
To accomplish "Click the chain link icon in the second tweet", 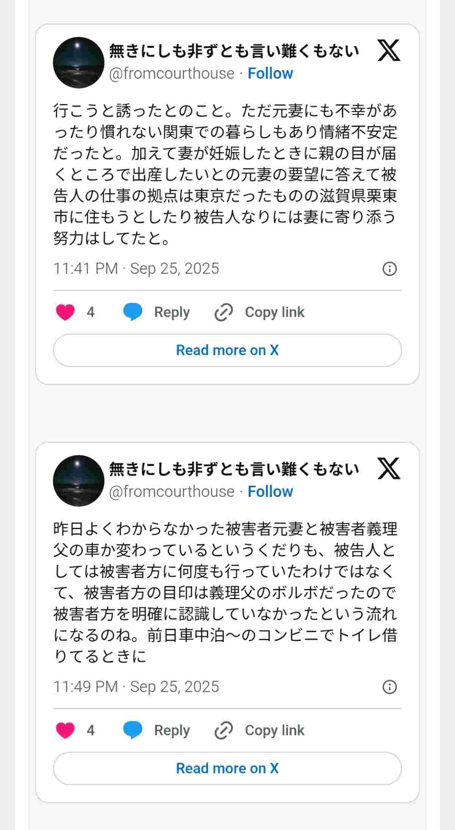I will click(224, 730).
